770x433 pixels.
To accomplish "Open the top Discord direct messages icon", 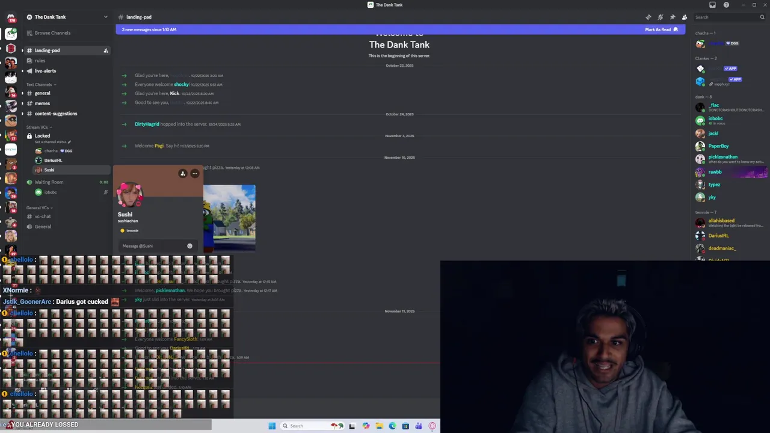I will pos(11,18).
